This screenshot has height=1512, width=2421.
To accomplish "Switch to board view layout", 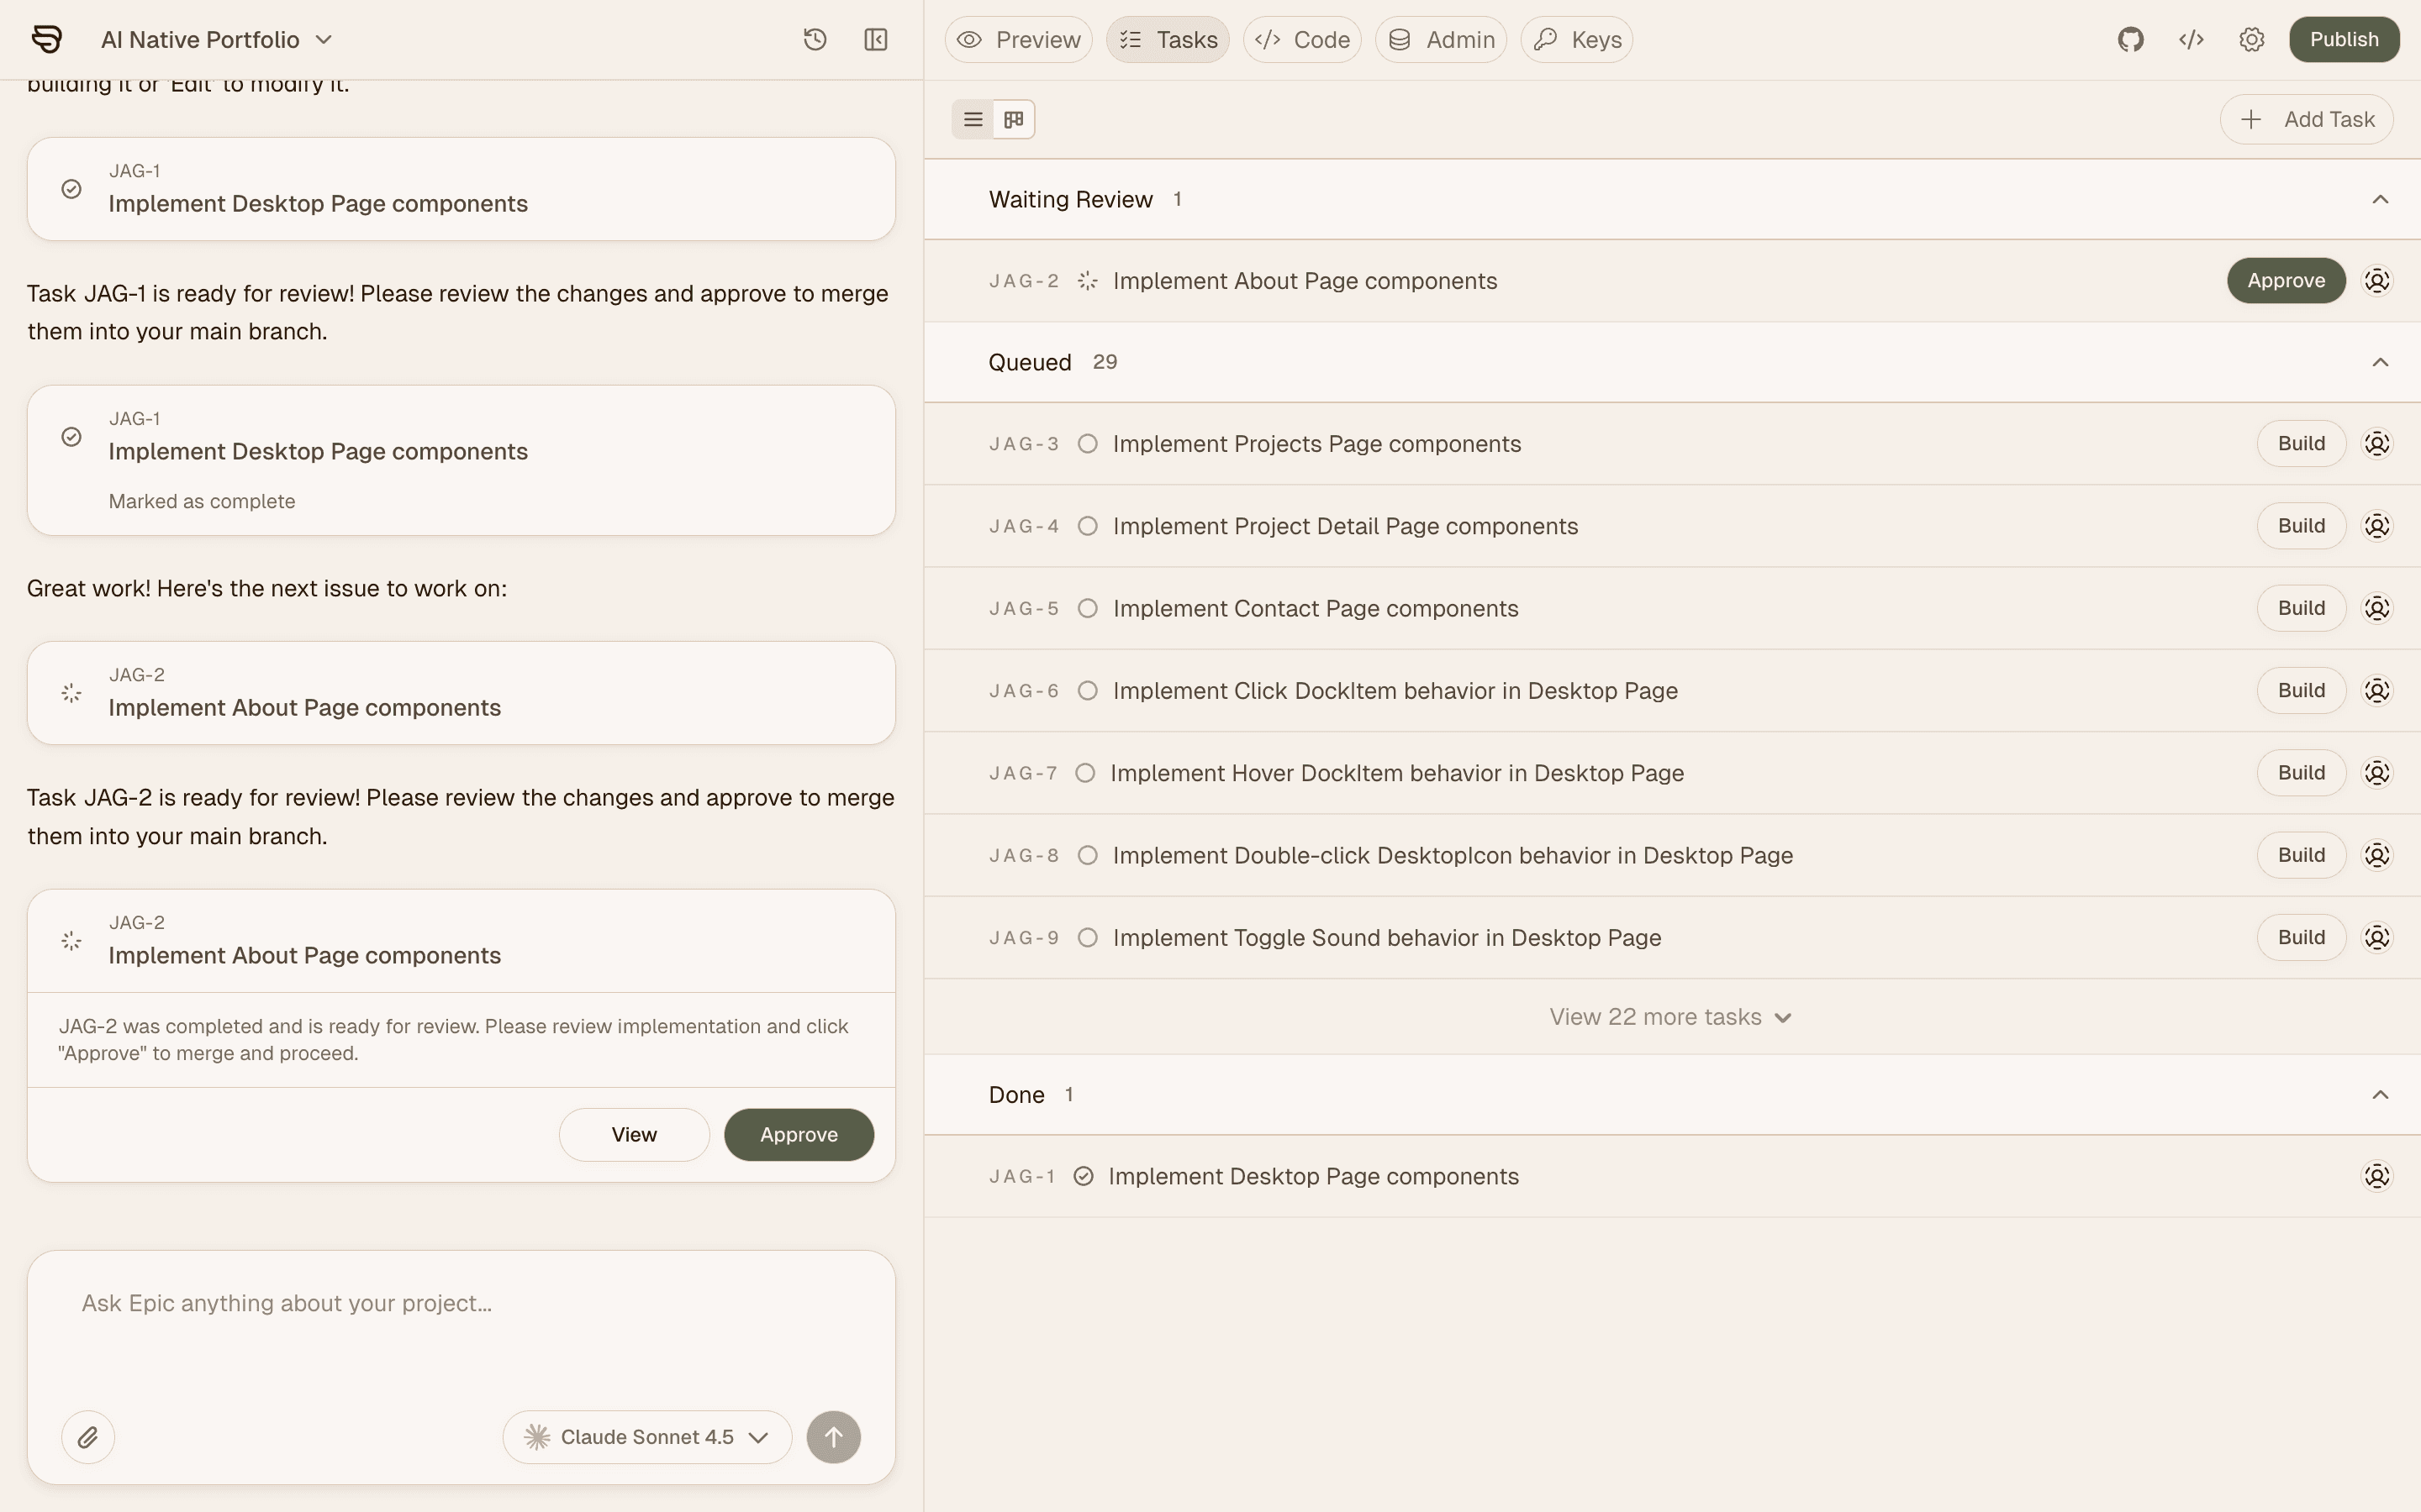I will coord(1014,120).
